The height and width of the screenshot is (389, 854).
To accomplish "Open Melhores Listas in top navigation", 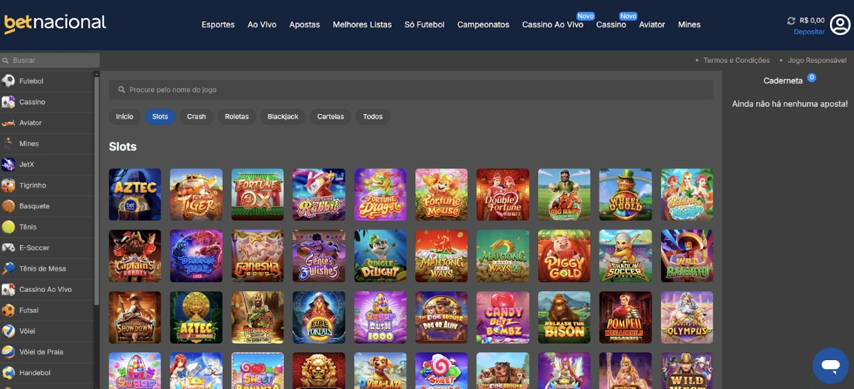I will 362,25.
